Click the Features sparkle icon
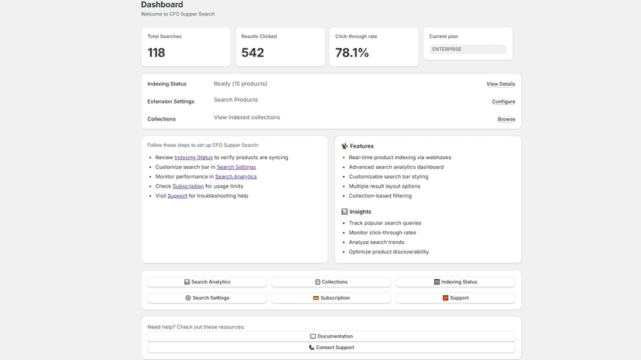This screenshot has height=360, width=641. tap(344, 146)
